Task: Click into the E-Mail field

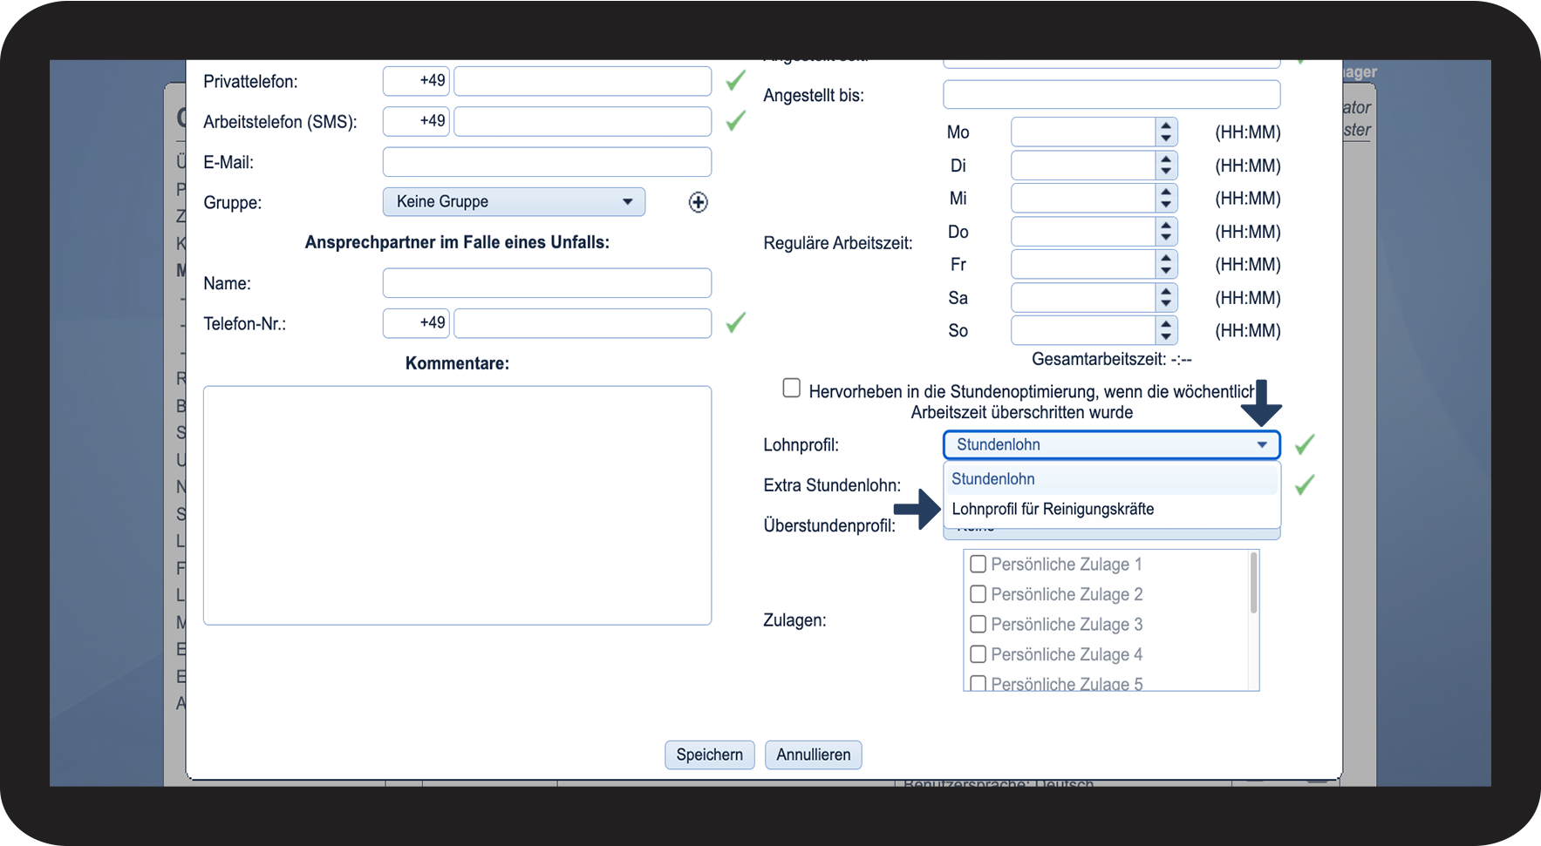Action: pos(547,162)
